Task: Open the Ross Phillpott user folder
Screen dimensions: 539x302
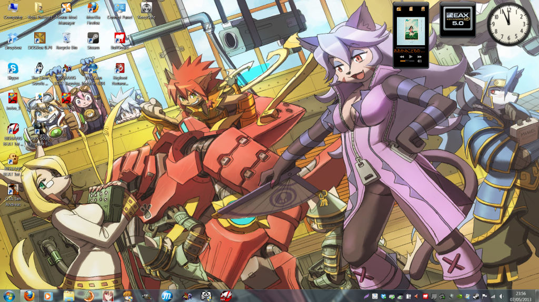Action: (x=39, y=11)
